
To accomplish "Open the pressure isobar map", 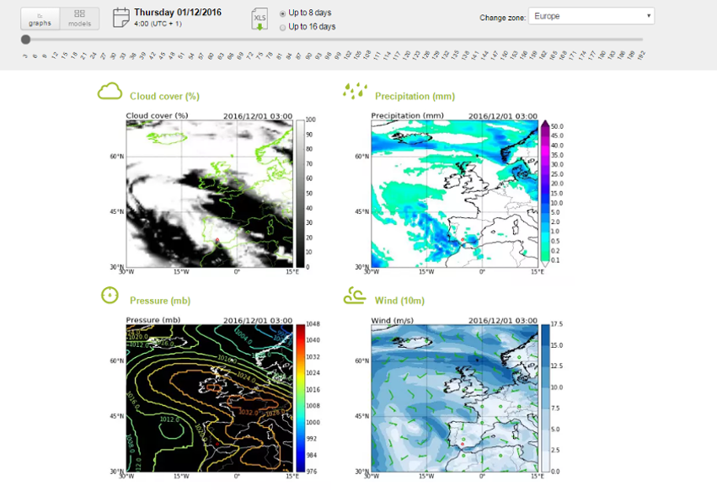I will click(x=209, y=398).
